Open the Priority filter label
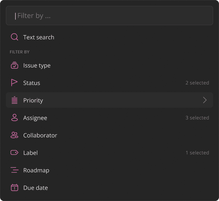Screen dimensions: 219x201 (x=33, y=100)
